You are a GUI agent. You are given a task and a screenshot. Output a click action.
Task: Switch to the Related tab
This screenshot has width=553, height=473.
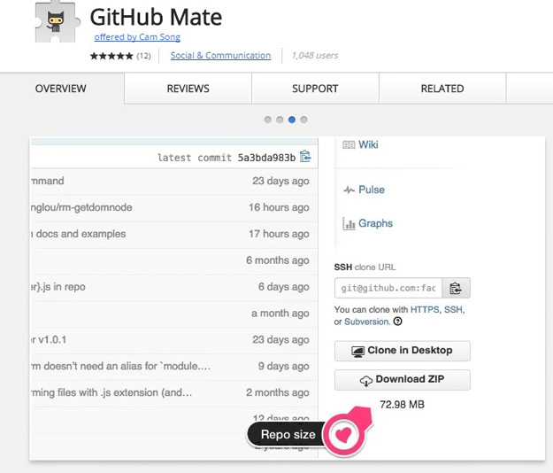442,89
